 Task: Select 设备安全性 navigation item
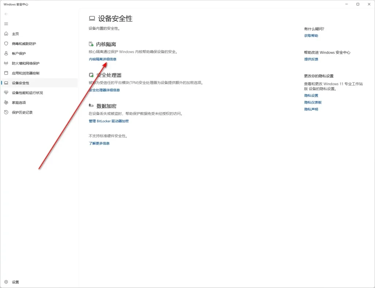39,83
